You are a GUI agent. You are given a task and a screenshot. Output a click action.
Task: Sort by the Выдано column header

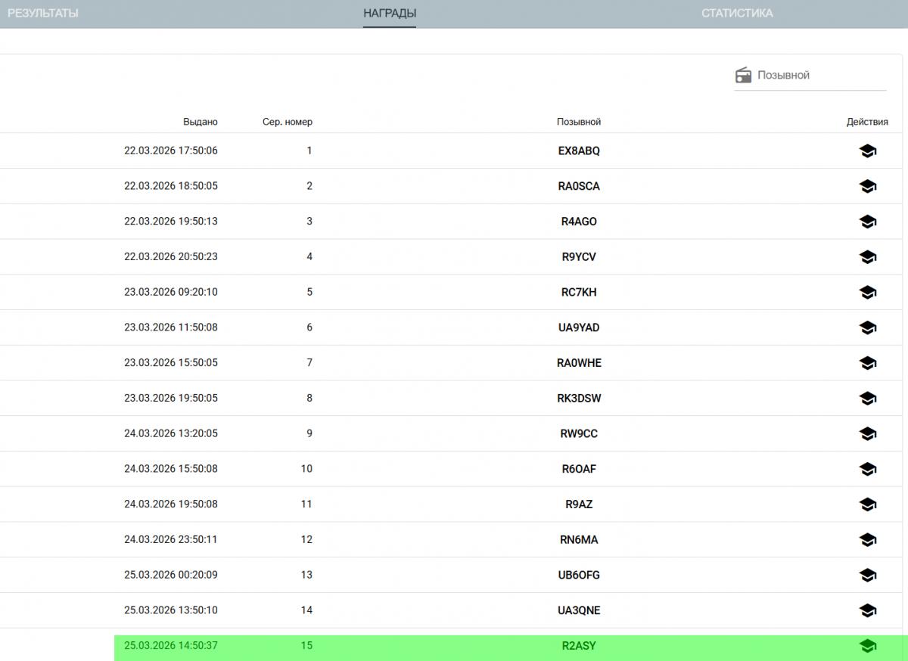pos(200,122)
